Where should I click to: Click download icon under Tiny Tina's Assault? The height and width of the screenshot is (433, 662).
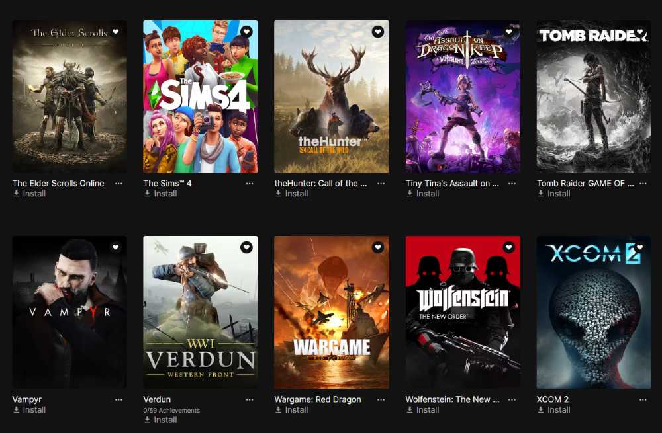coord(410,194)
